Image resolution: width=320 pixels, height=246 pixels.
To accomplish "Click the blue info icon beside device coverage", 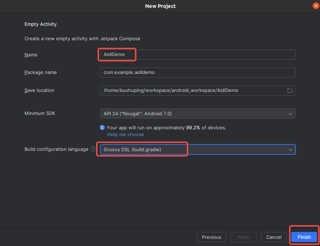I will click(102, 127).
